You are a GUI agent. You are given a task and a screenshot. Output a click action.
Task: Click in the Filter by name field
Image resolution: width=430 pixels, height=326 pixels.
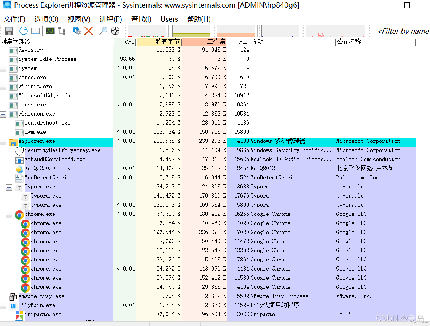tap(401, 31)
